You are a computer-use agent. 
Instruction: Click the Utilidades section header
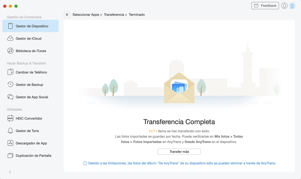[x=14, y=109]
